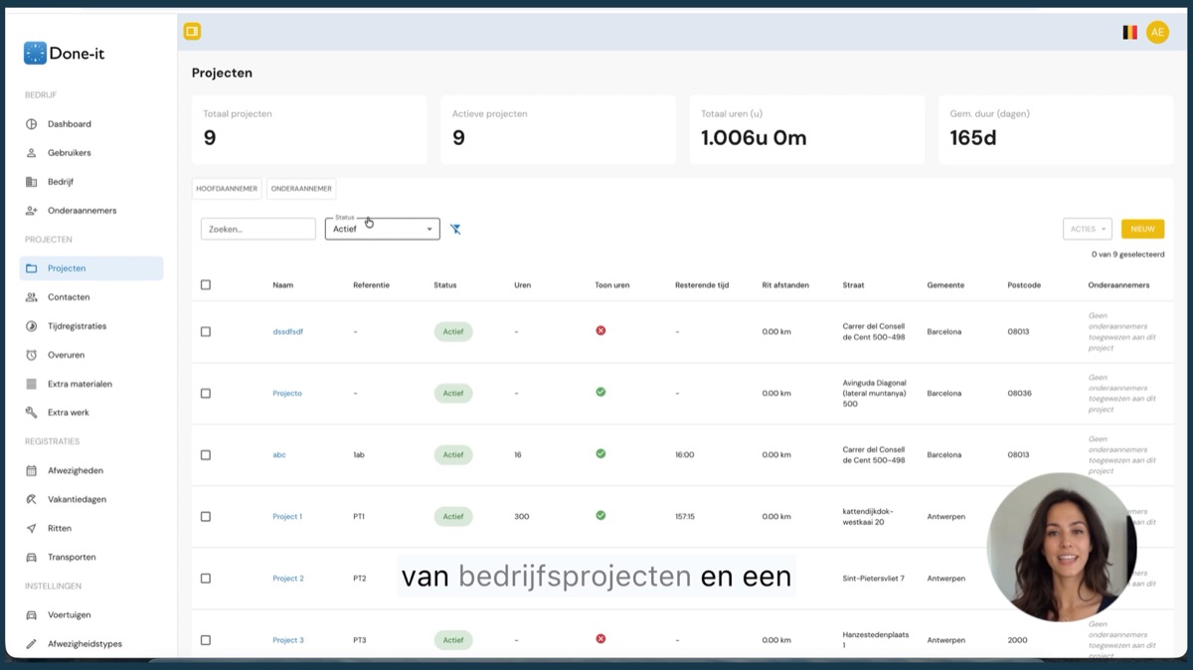
Task: Click the Done-it logo
Action: pyautogui.click(x=64, y=54)
